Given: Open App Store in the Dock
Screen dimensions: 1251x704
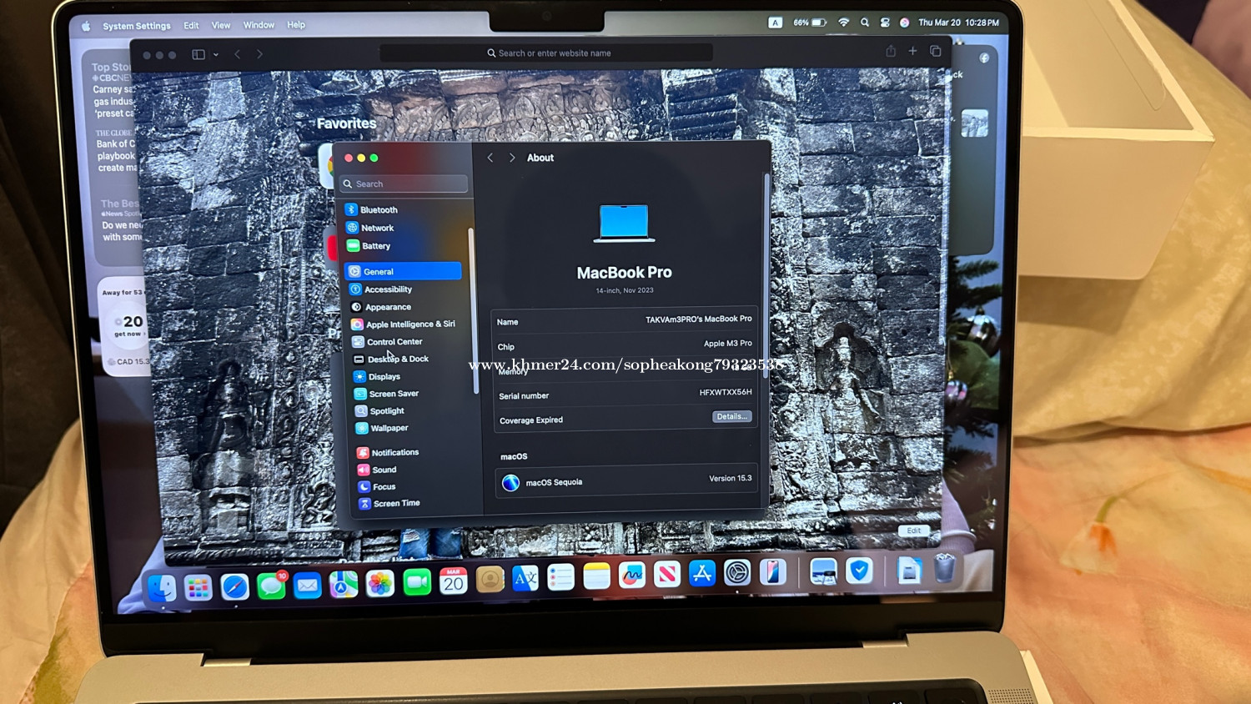Looking at the screenshot, I should (702, 573).
